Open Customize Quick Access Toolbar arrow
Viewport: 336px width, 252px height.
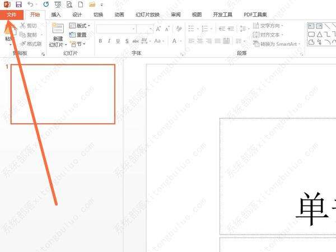101,4
